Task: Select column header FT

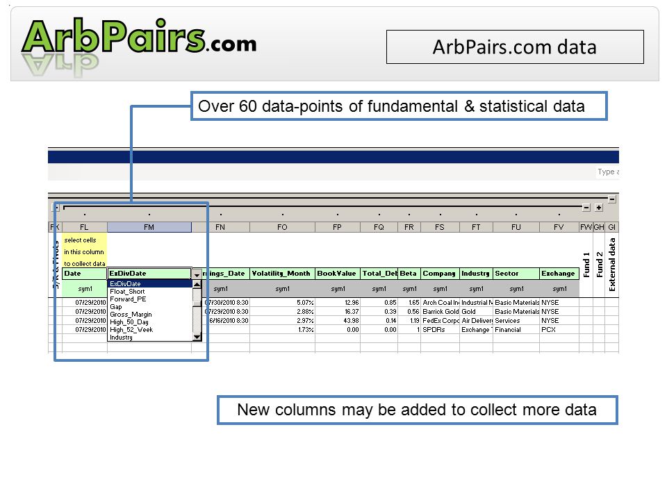Action: point(476,227)
